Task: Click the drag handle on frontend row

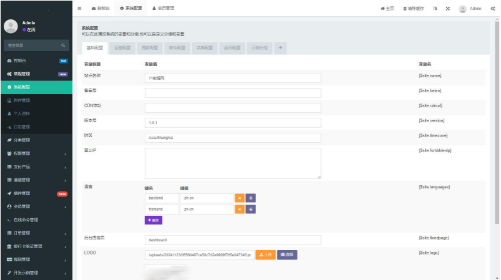Action: [250, 210]
